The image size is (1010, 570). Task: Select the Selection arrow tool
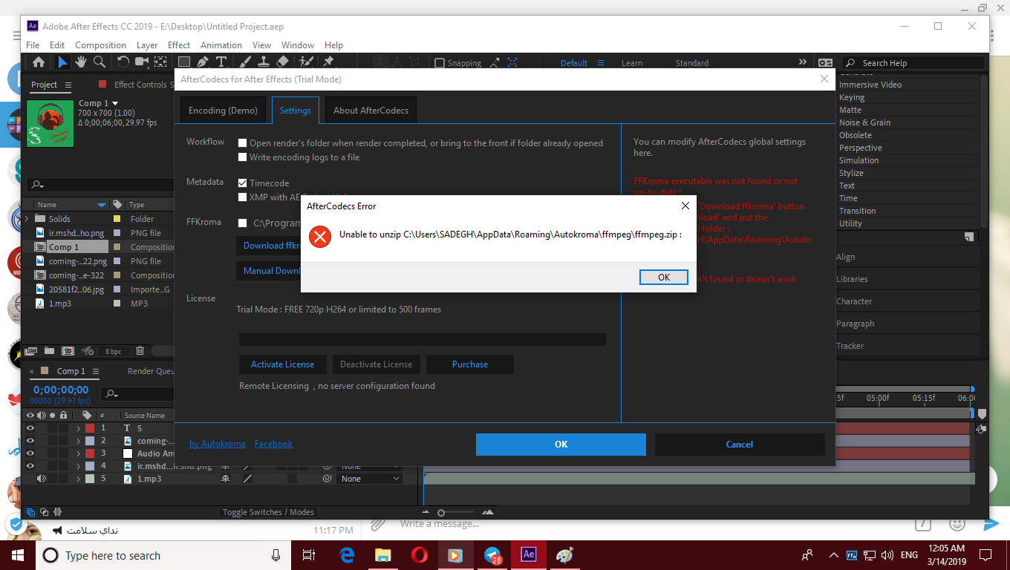coord(62,63)
